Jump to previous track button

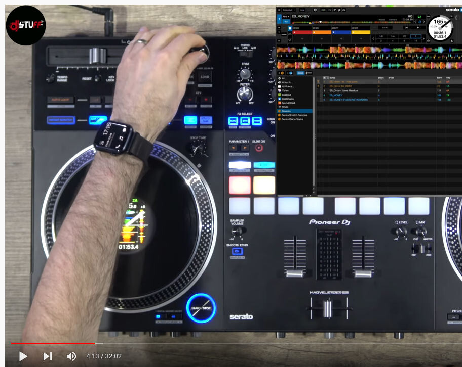(406, 28)
